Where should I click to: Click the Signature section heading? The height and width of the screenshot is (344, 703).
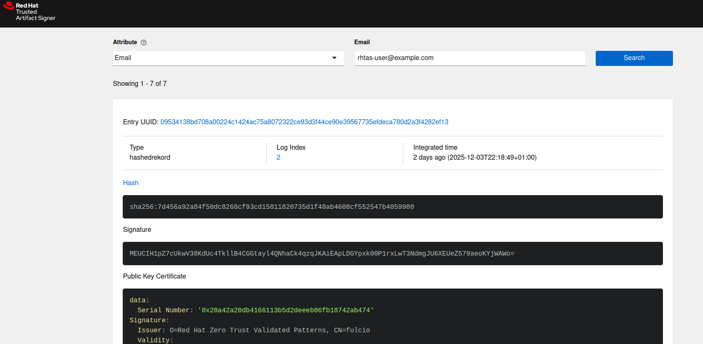click(x=137, y=230)
